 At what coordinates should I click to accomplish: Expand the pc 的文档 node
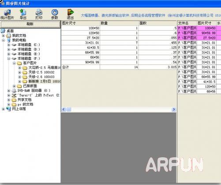tap(9, 104)
